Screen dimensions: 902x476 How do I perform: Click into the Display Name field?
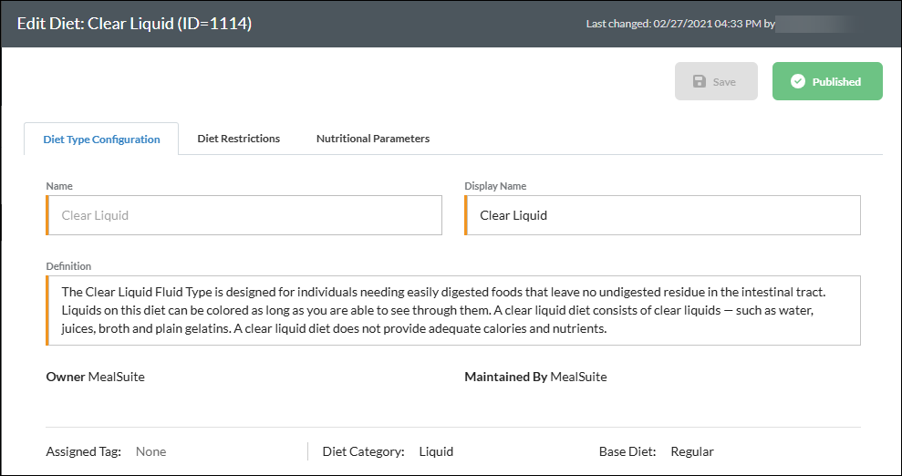662,215
